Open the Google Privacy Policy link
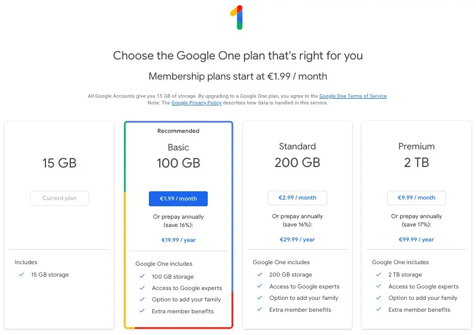Image resolution: width=476 pixels, height=335 pixels. click(196, 102)
